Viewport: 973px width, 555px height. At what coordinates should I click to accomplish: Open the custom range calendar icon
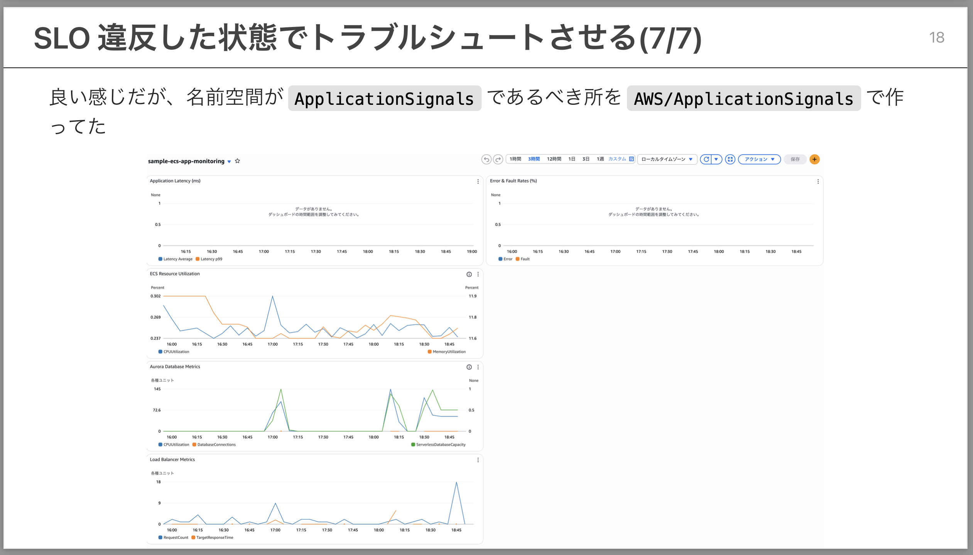631,159
